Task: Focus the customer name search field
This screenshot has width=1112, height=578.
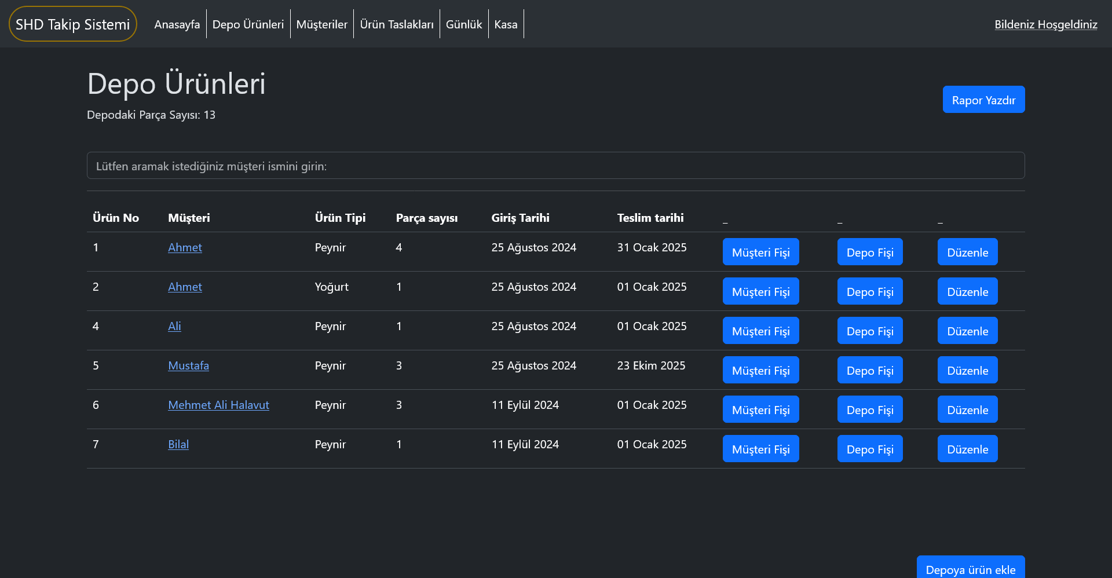Action: point(555,166)
